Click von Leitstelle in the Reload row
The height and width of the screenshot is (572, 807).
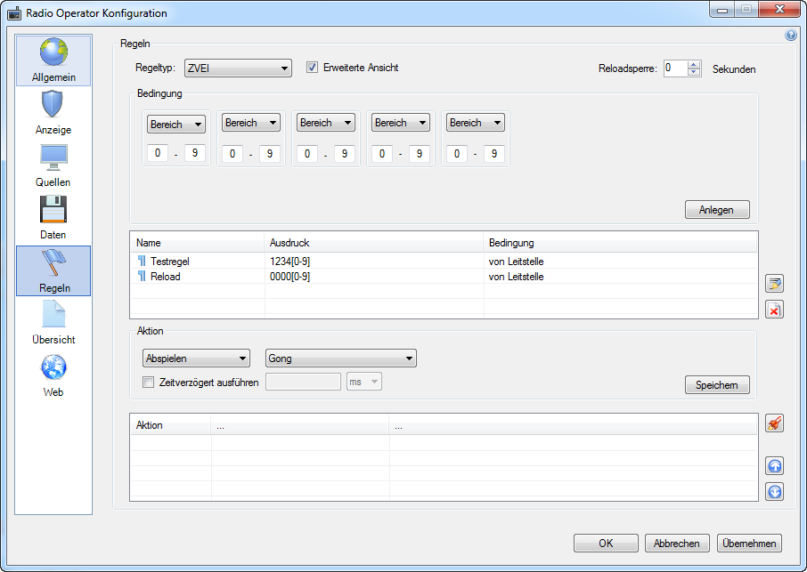pos(517,277)
